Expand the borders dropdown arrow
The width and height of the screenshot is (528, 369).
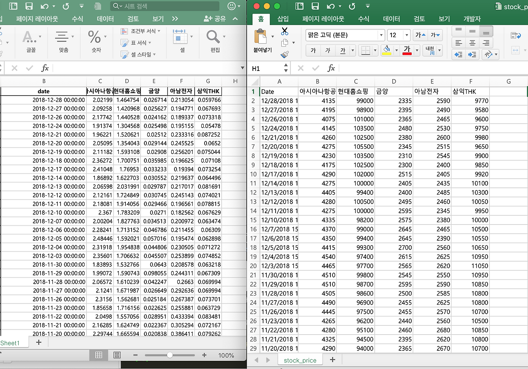376,50
